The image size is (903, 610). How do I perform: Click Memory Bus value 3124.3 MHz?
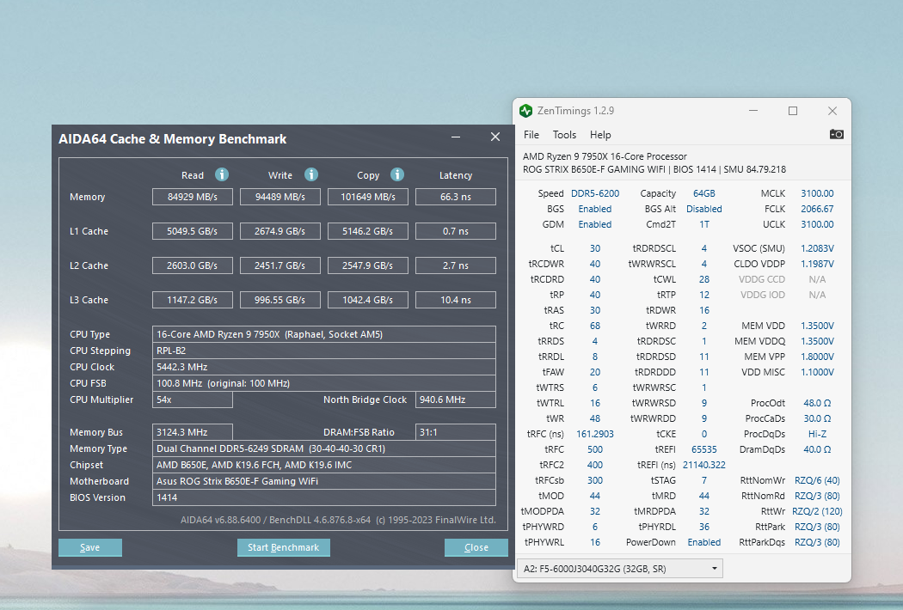[x=193, y=432]
